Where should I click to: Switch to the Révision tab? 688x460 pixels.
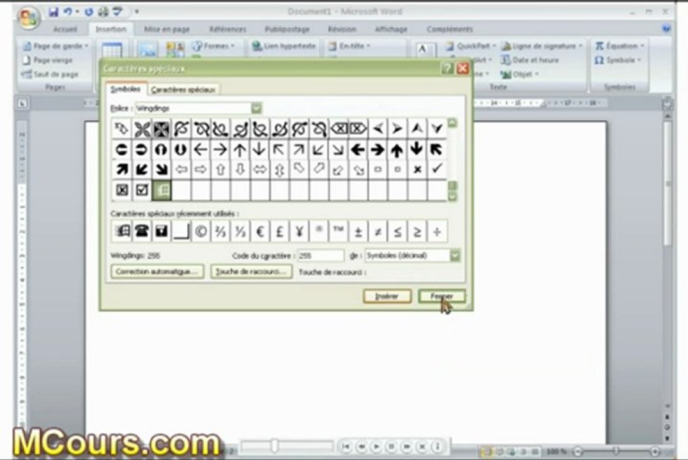click(342, 29)
